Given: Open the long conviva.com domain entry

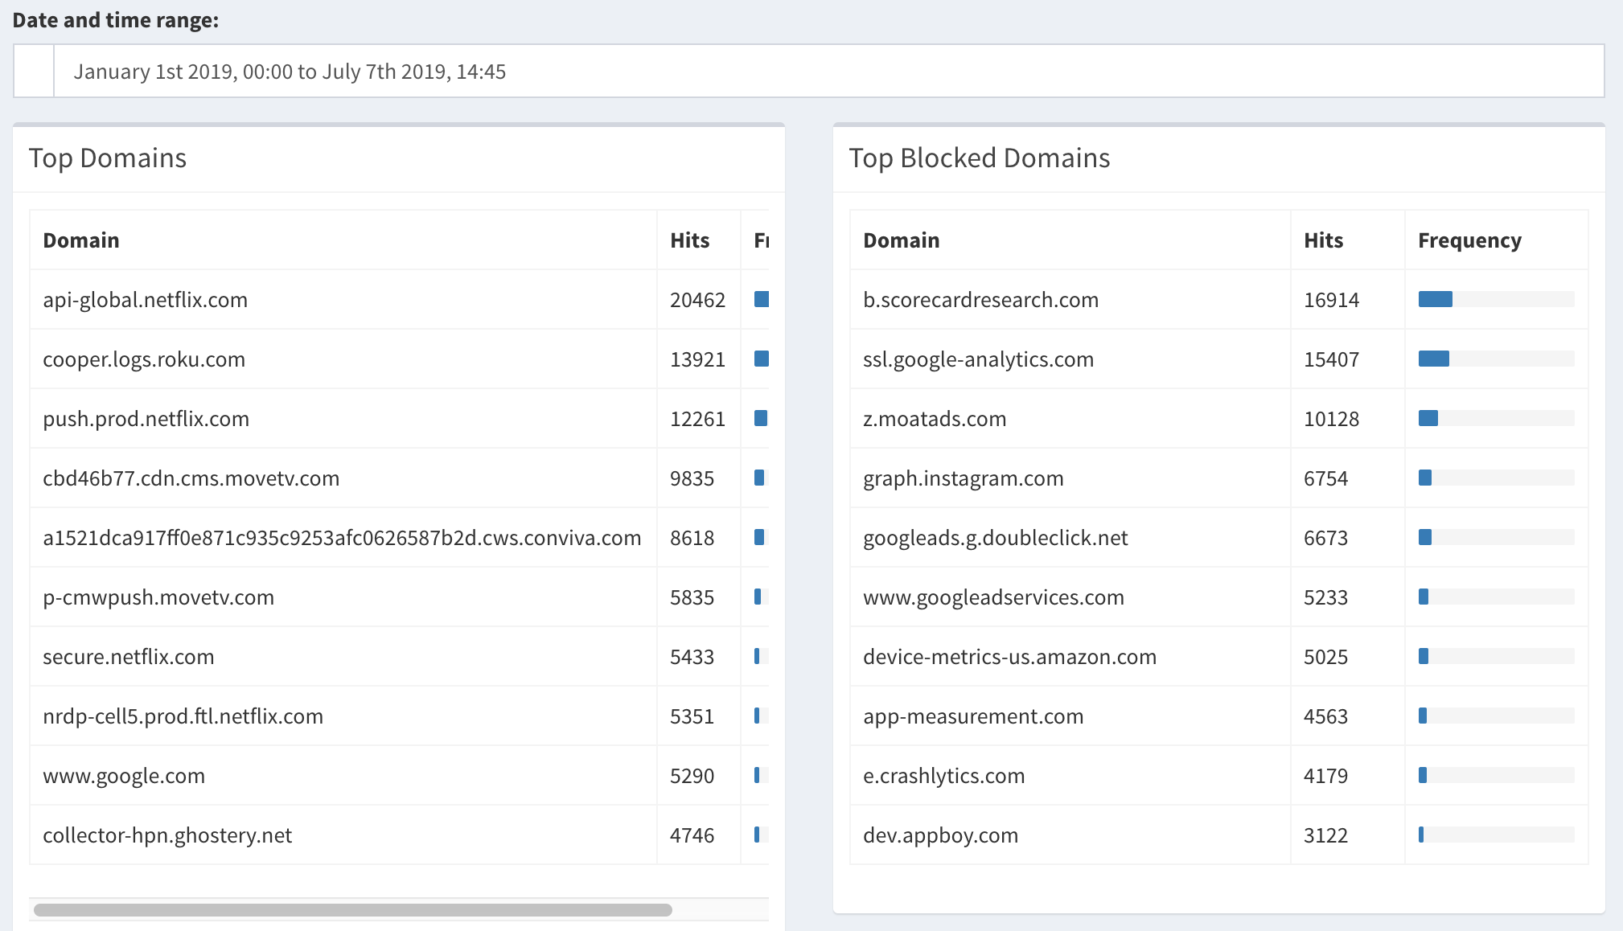Looking at the screenshot, I should [x=342, y=538].
